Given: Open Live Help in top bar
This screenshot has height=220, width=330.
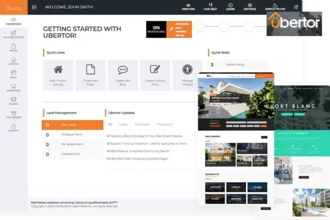Looking at the screenshot, I should coord(210,7).
